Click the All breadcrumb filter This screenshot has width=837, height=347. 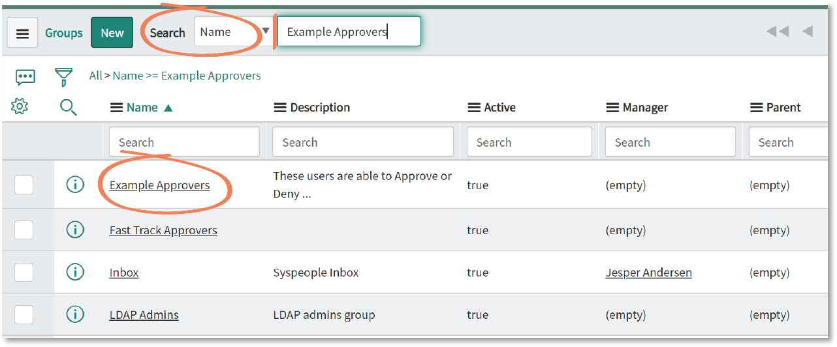coord(95,76)
